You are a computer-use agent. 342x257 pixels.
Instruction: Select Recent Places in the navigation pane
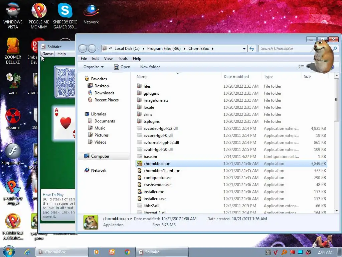pyautogui.click(x=103, y=100)
